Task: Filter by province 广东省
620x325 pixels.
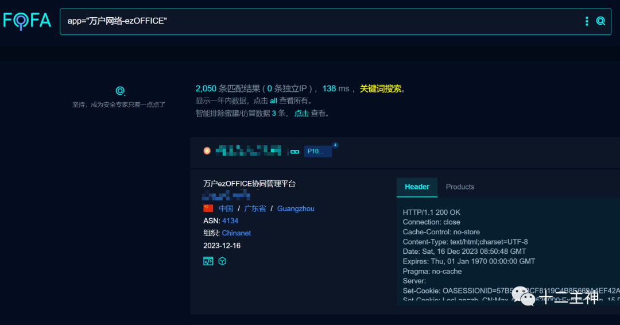Action: pyautogui.click(x=255, y=208)
